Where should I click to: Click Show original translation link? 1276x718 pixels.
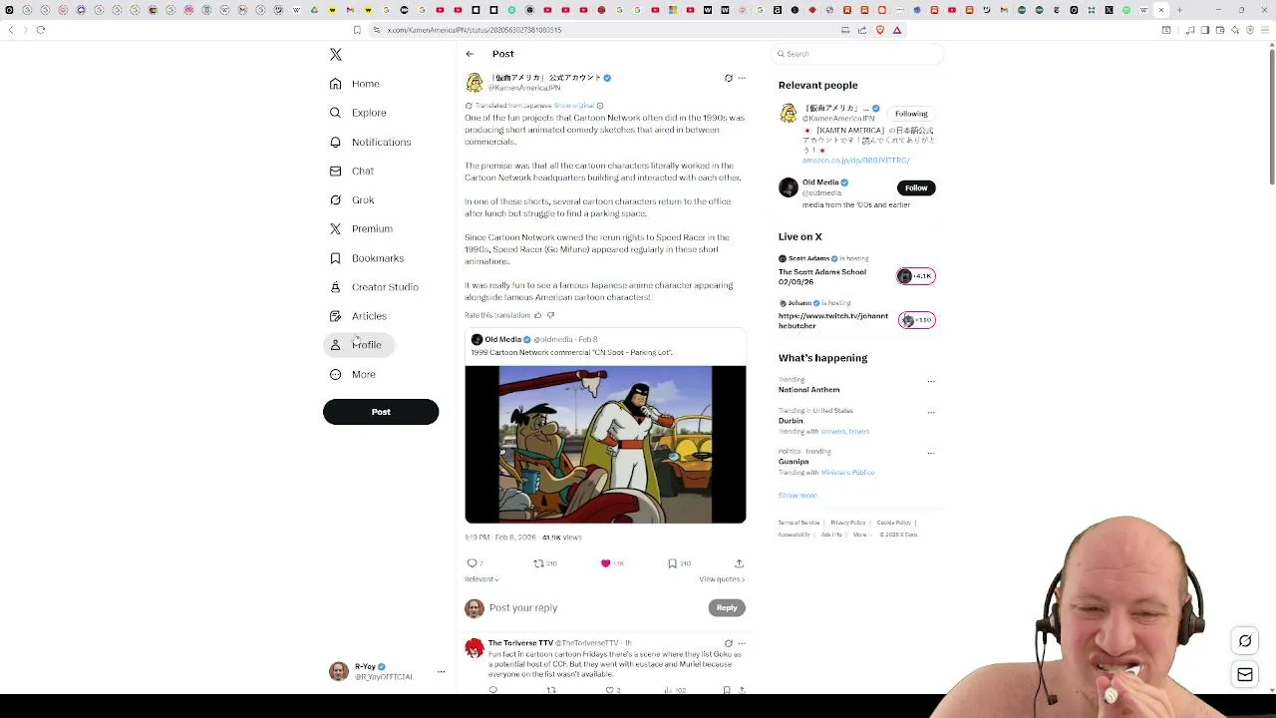click(x=574, y=106)
